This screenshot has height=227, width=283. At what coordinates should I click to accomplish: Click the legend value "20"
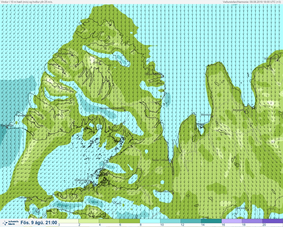point(264,225)
